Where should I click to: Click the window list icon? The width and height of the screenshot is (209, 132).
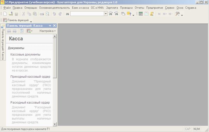pyautogui.click(x=123, y=14)
